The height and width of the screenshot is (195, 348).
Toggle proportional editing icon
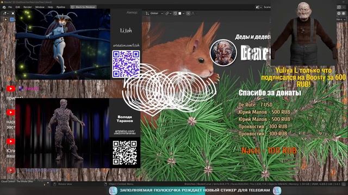coord(188,14)
